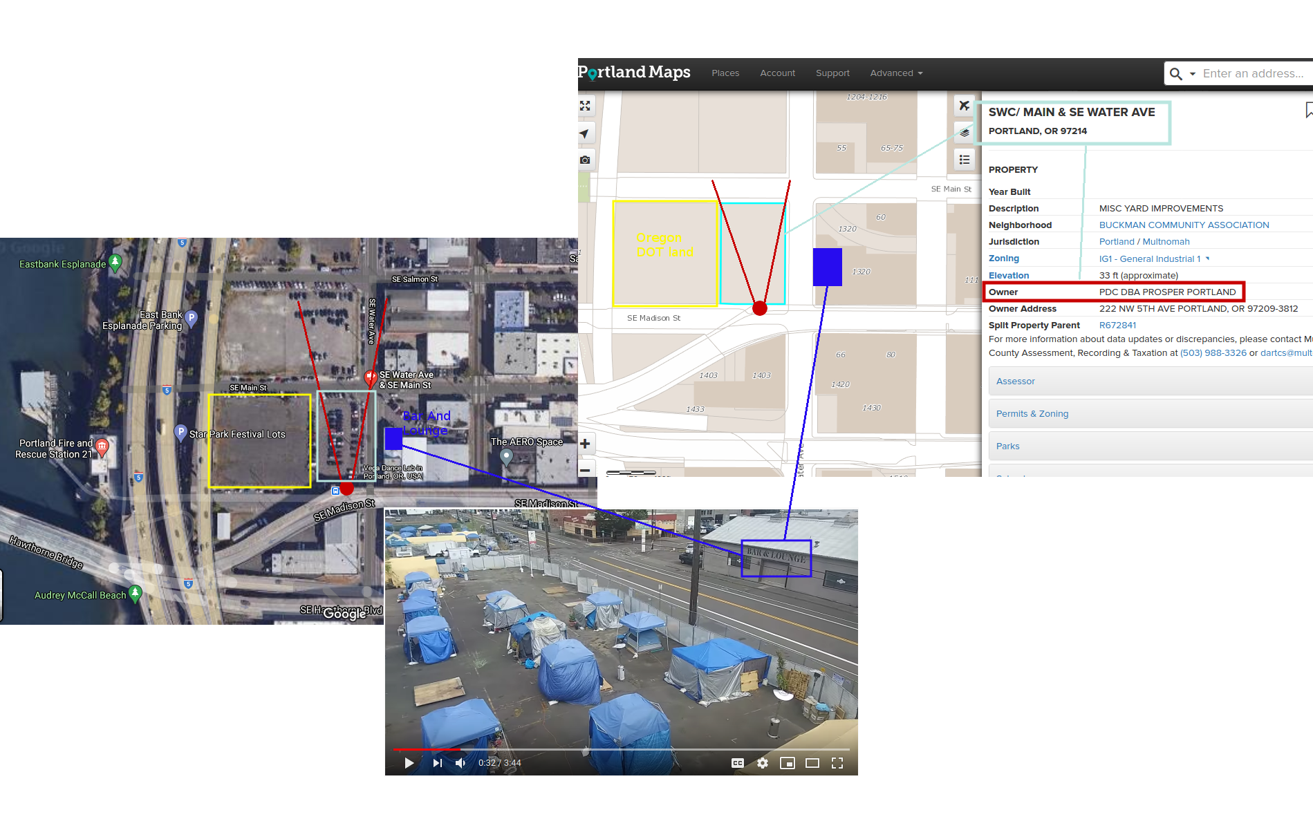This screenshot has width=1313, height=819.
Task: Click the Vega Dance Lab label
Action: point(393,472)
